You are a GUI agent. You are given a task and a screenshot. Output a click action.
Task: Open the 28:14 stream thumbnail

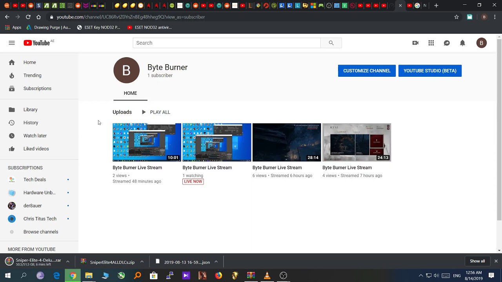287,142
